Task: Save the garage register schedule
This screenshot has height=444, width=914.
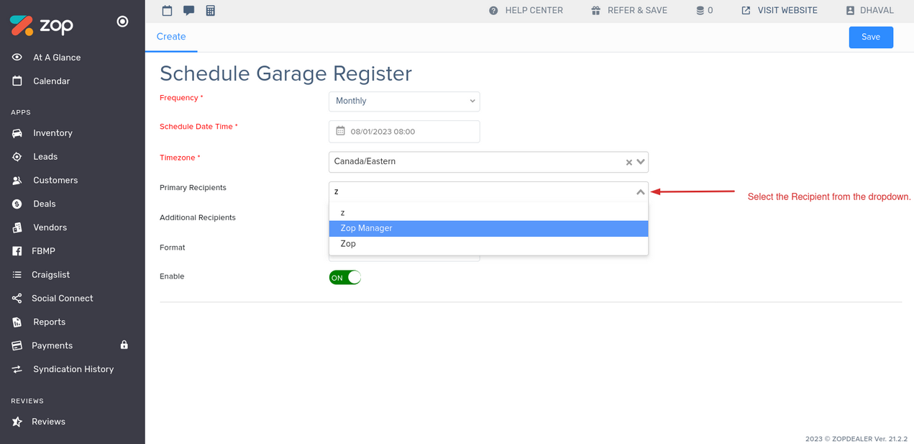Action: (x=871, y=37)
